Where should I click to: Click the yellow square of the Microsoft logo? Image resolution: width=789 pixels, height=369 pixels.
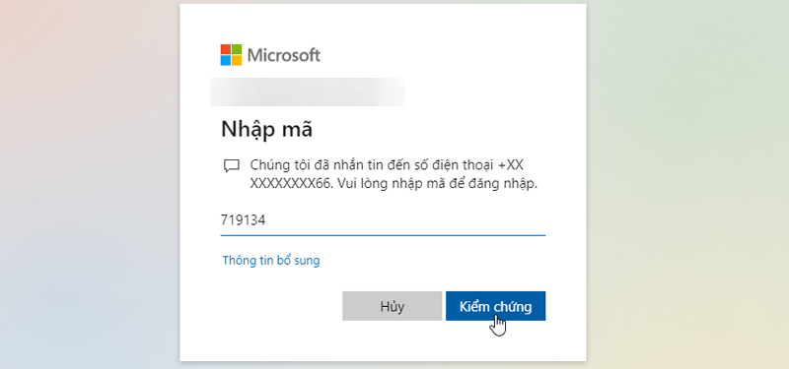[237, 60]
